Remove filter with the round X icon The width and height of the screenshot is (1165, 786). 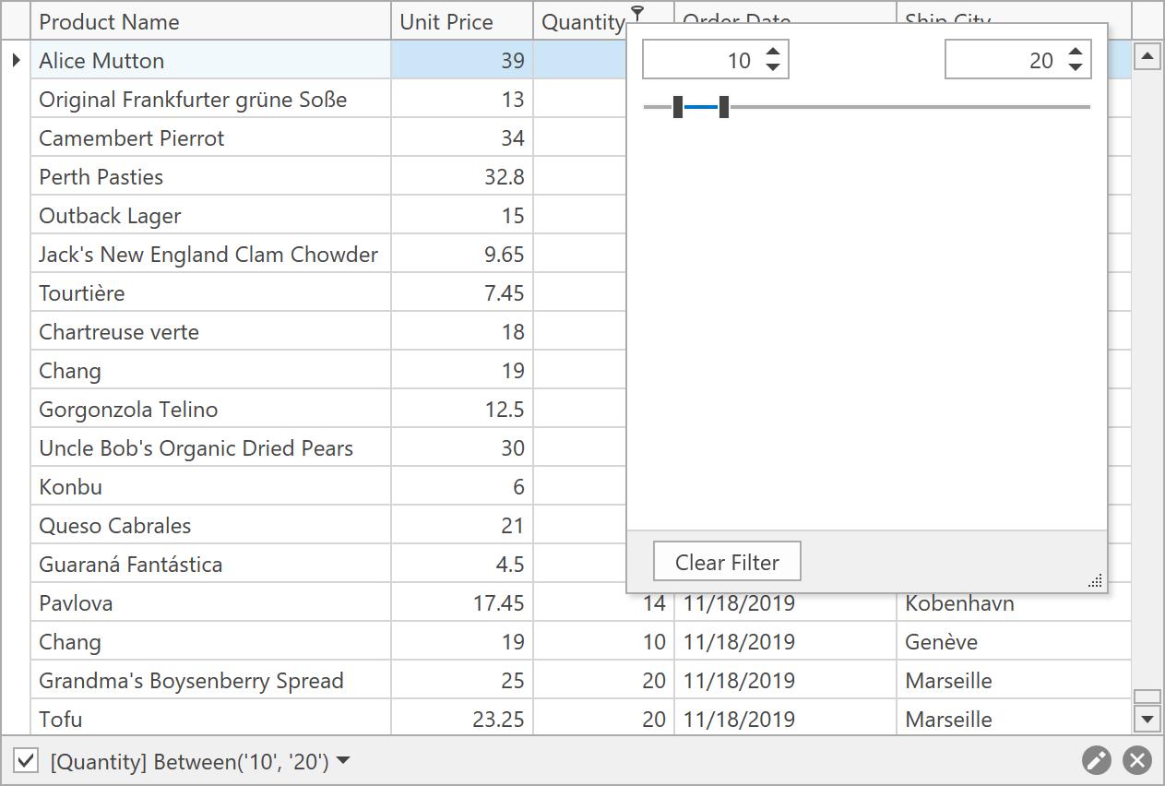pos(1137,760)
